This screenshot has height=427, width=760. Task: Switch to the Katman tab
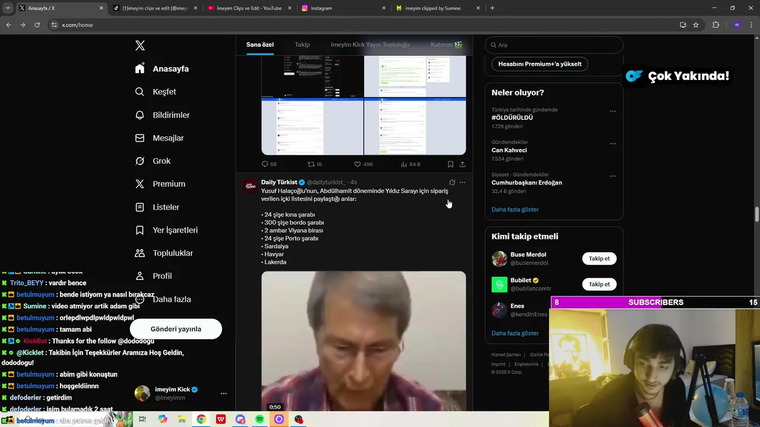click(446, 44)
